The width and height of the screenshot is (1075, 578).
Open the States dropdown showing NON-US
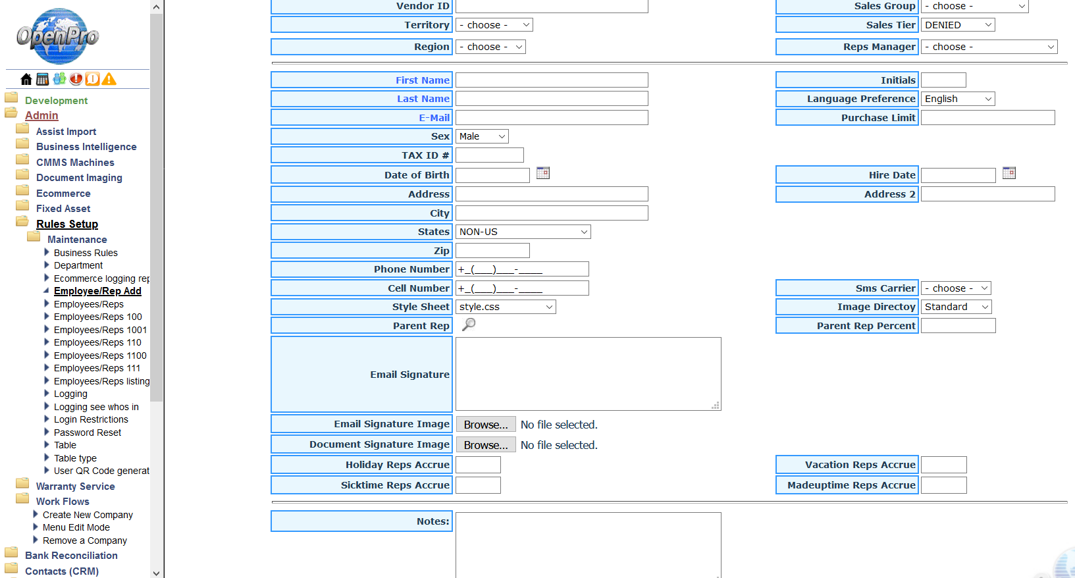coord(523,232)
